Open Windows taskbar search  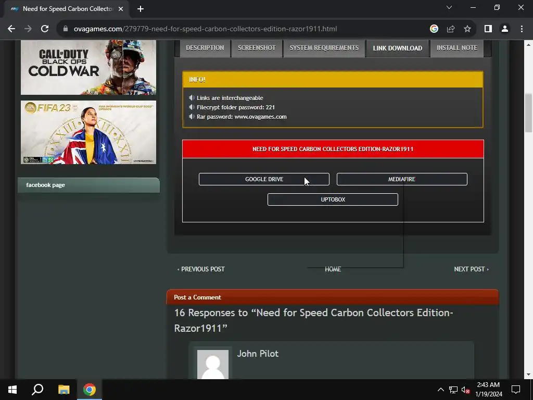(37, 390)
